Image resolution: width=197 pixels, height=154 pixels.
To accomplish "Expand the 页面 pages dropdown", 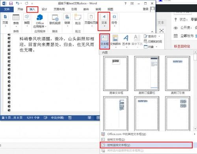I will pyautogui.click(x=6, y=26).
